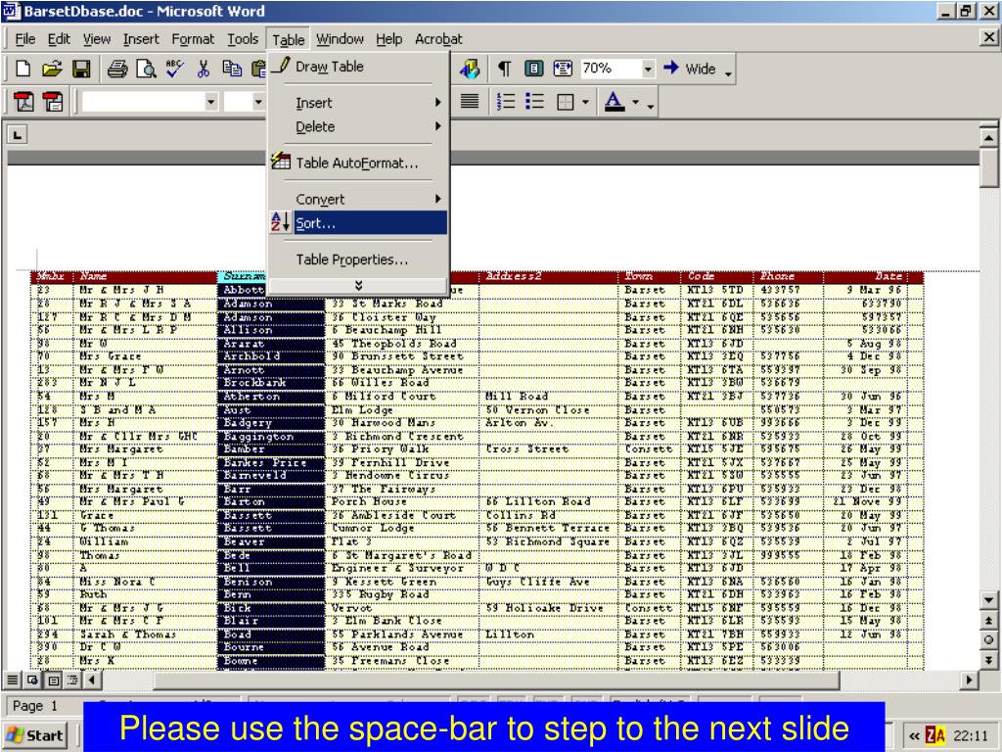Toggle the bulleted list button
The image size is (1002, 752).
click(534, 102)
